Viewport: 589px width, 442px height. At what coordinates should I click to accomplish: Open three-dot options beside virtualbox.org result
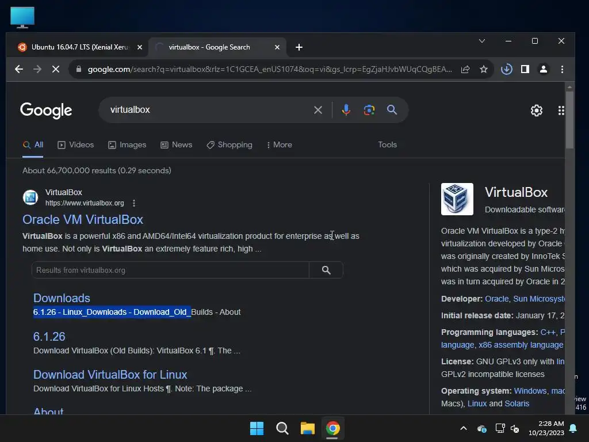134,203
